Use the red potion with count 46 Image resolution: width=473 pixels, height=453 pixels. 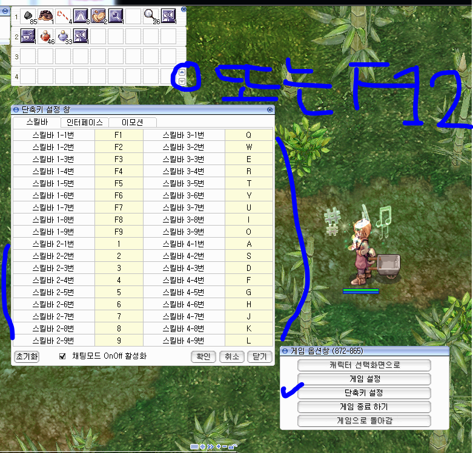[x=45, y=36]
